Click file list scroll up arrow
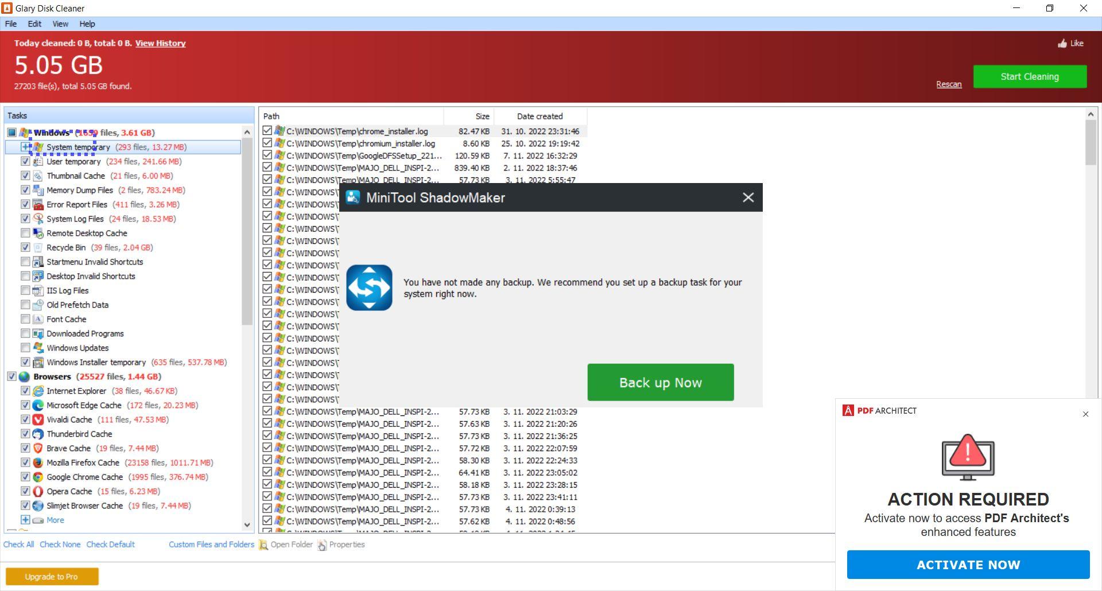Image resolution: width=1102 pixels, height=591 pixels. pos(1091,114)
